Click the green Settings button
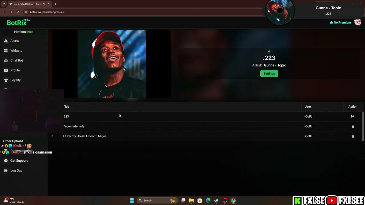 [269, 74]
